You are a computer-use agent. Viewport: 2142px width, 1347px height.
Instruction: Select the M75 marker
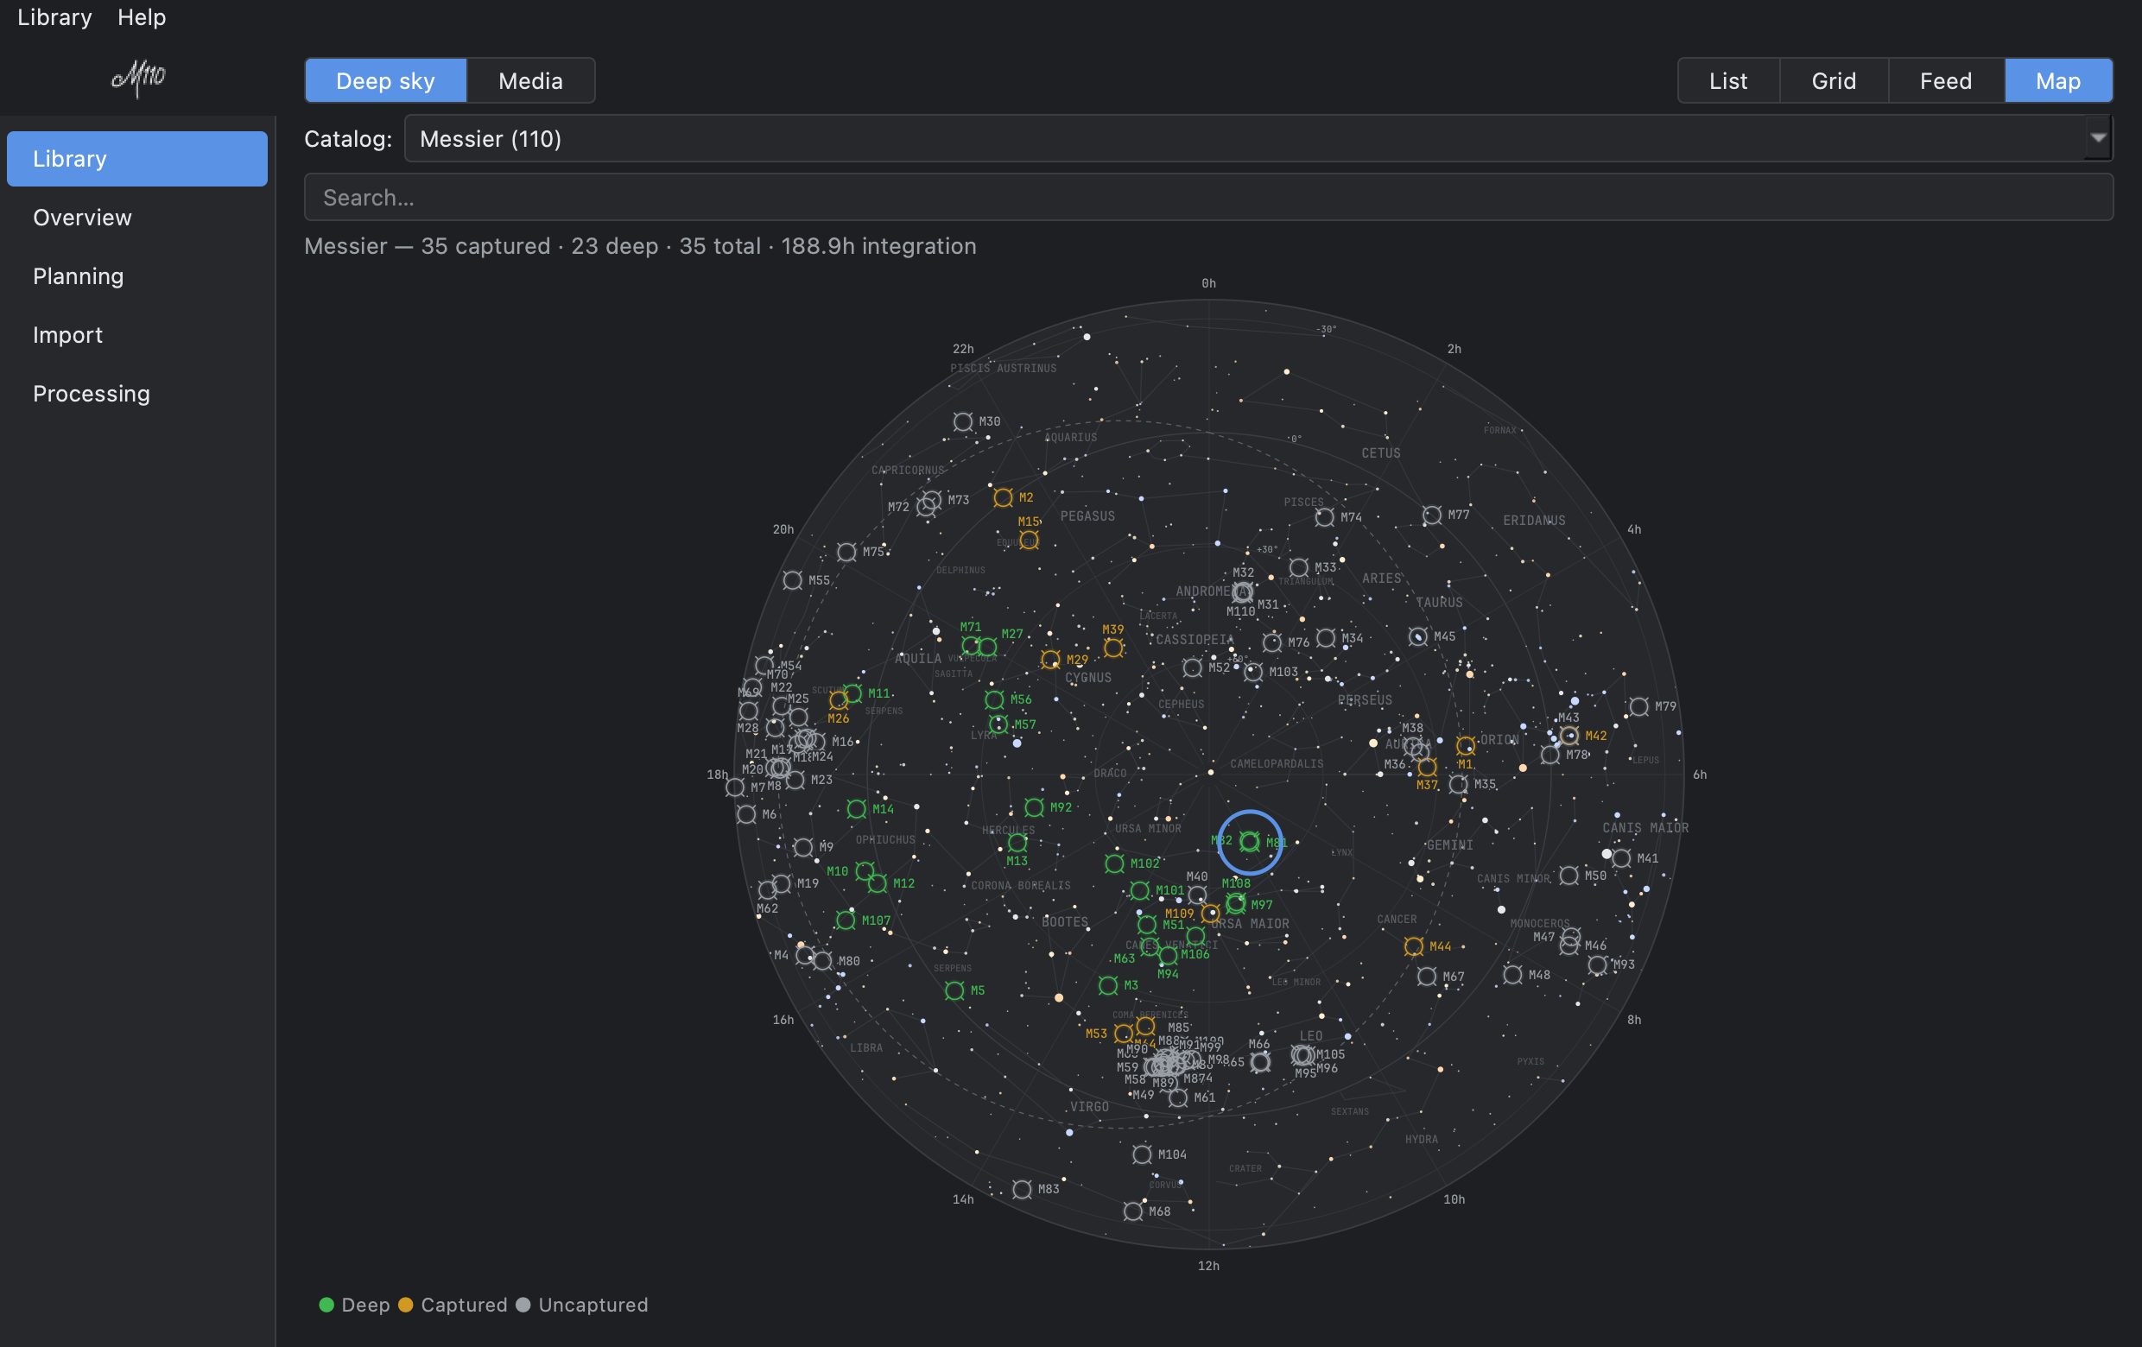click(846, 552)
